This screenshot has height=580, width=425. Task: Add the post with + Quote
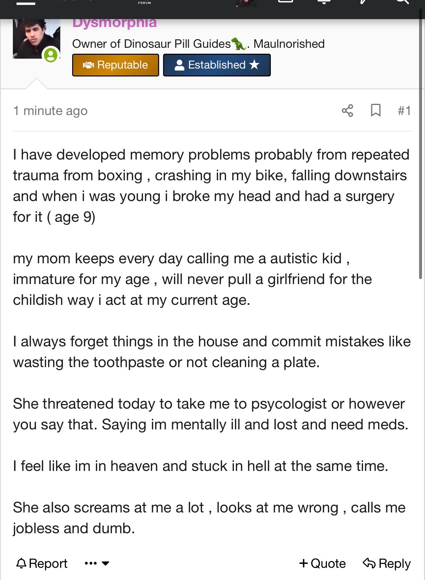click(322, 564)
